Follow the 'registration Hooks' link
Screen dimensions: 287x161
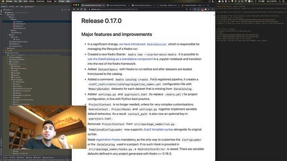108,140
